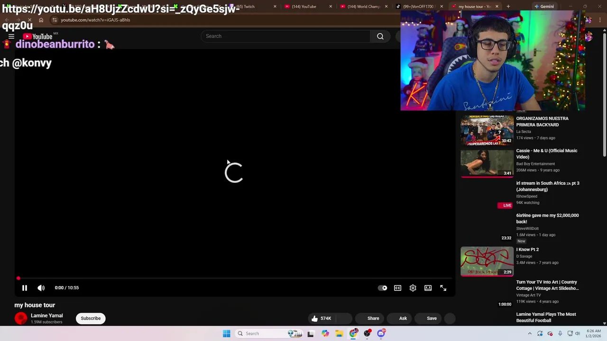Click the 'Bad Boy Entertainment' channel name

point(535,164)
